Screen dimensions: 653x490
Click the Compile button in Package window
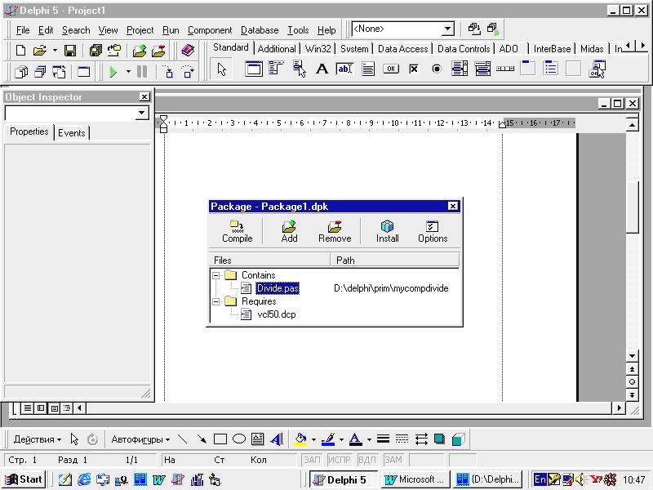[237, 232]
